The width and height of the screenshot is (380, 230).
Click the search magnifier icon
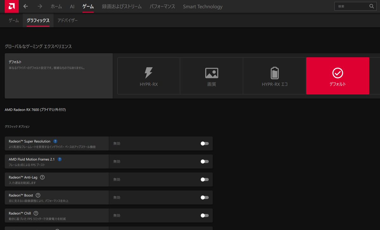point(371,6)
